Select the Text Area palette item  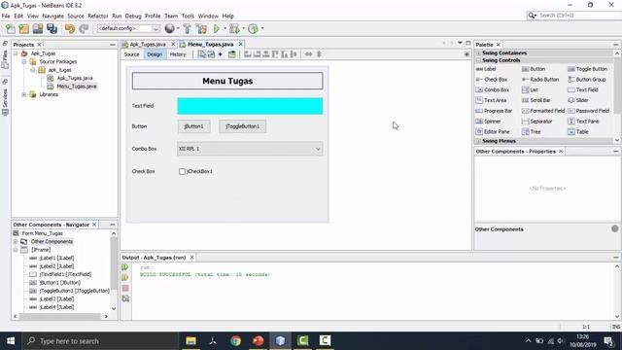tap(491, 100)
